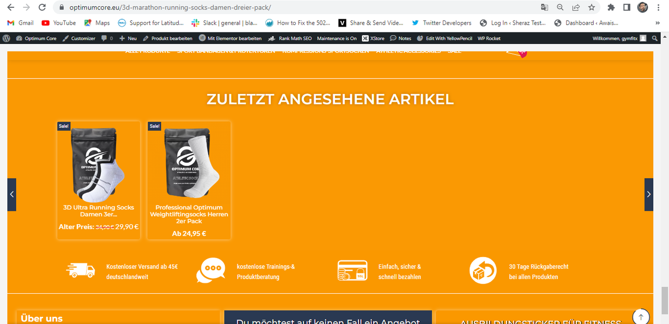Screen dimensions: 669x324
Task: Open Optimum Core site menu in admin bar
Action: pos(36,38)
